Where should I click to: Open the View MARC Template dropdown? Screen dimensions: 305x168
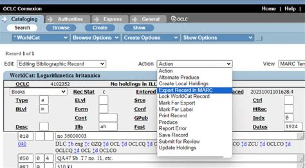tap(291, 64)
